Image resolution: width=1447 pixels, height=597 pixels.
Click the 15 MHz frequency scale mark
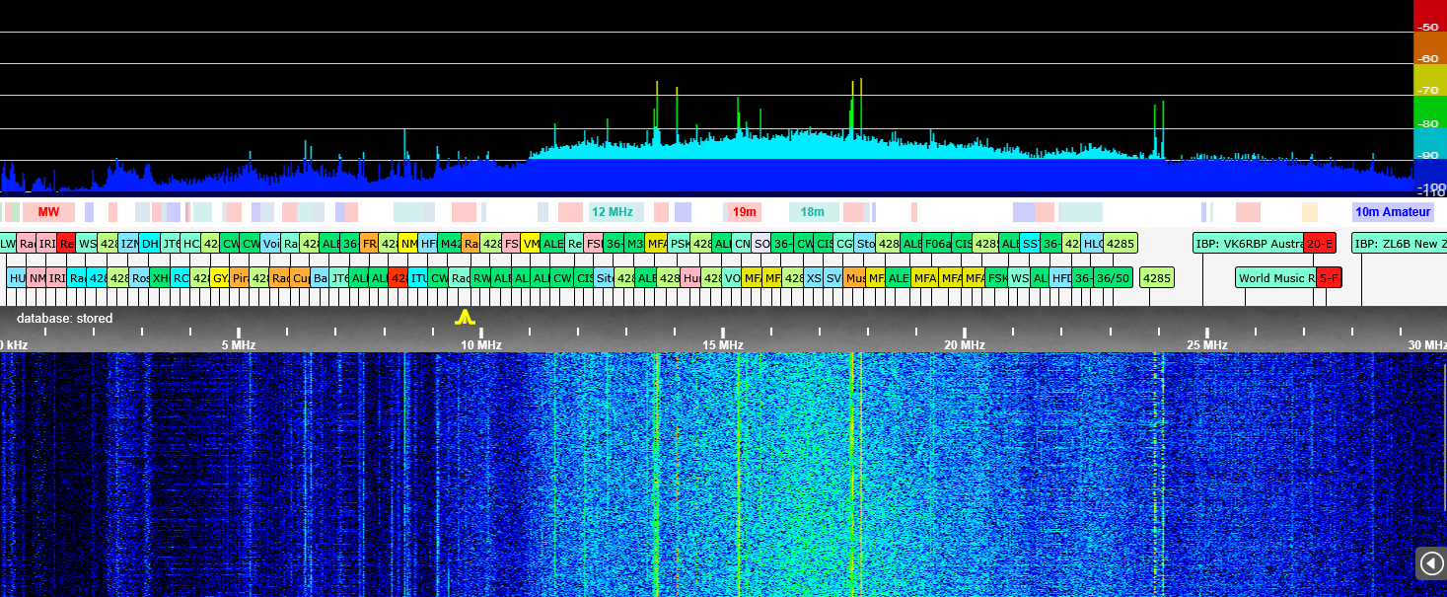pyautogui.click(x=722, y=344)
